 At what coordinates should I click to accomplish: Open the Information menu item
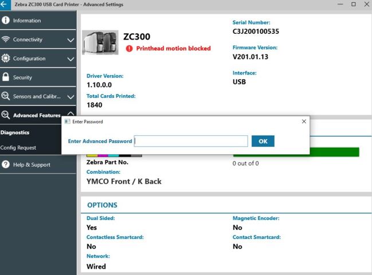pyautogui.click(x=38, y=21)
